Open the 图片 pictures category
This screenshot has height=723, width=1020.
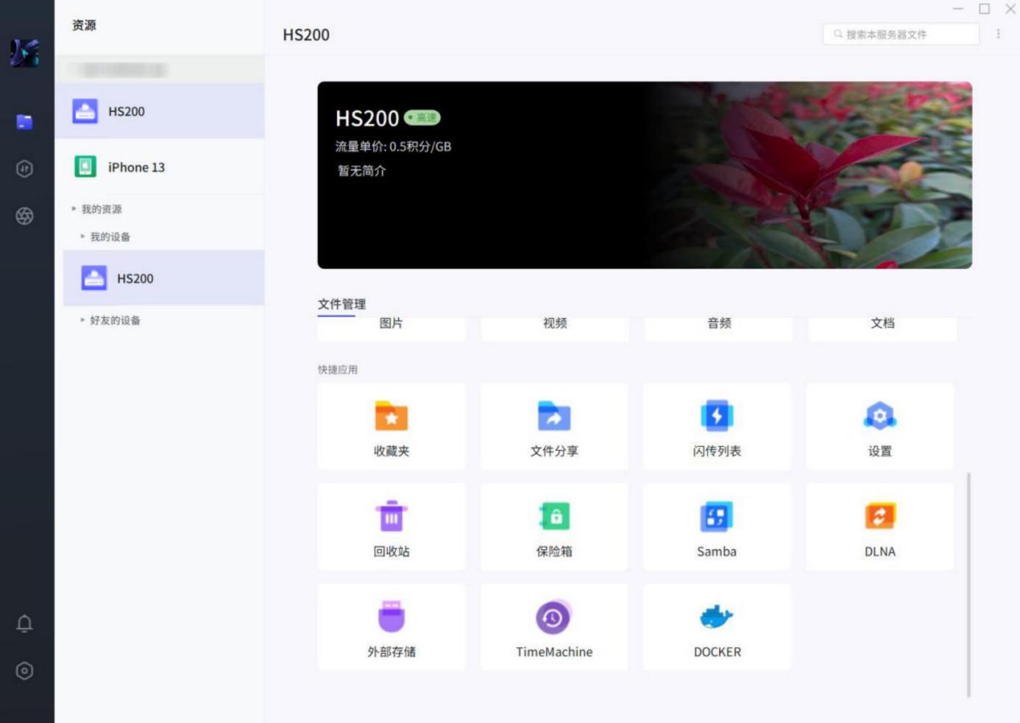[x=391, y=324]
